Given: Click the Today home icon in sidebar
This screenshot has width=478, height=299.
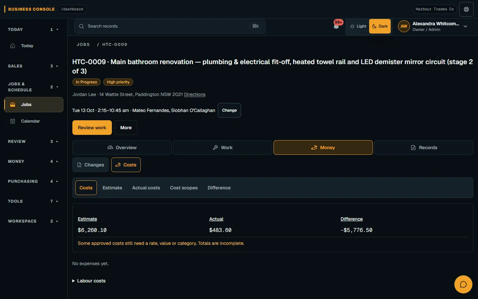Looking at the screenshot, I should point(13,46).
